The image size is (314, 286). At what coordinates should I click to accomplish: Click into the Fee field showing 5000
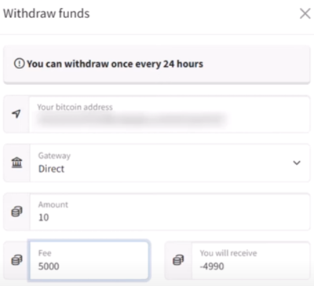point(89,260)
